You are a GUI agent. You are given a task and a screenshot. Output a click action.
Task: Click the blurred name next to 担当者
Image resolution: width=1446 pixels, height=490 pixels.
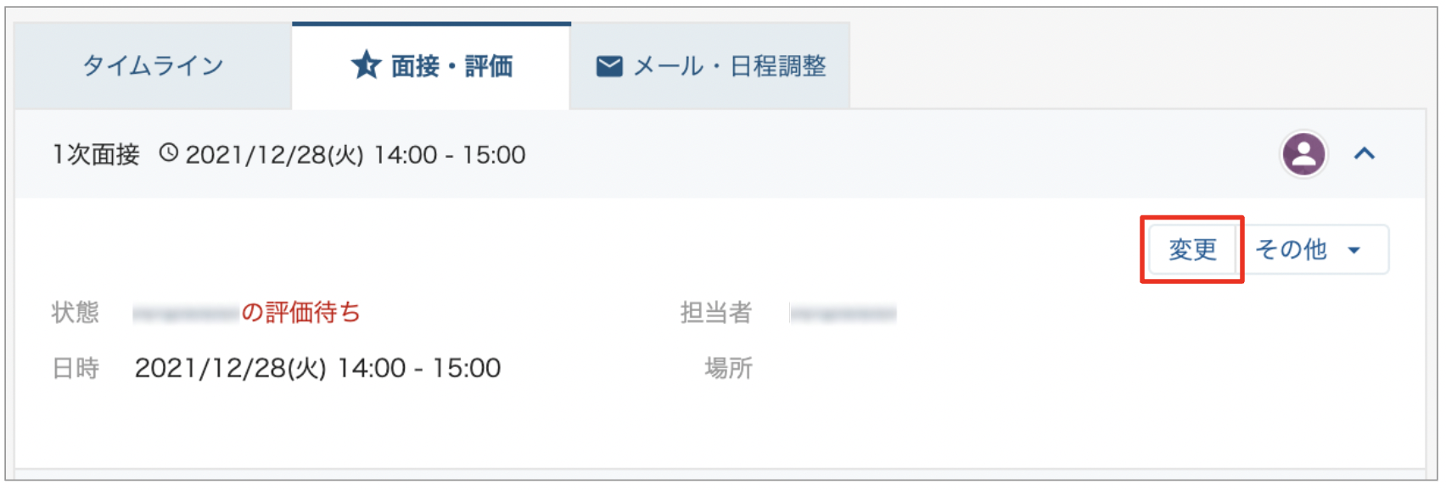(843, 314)
